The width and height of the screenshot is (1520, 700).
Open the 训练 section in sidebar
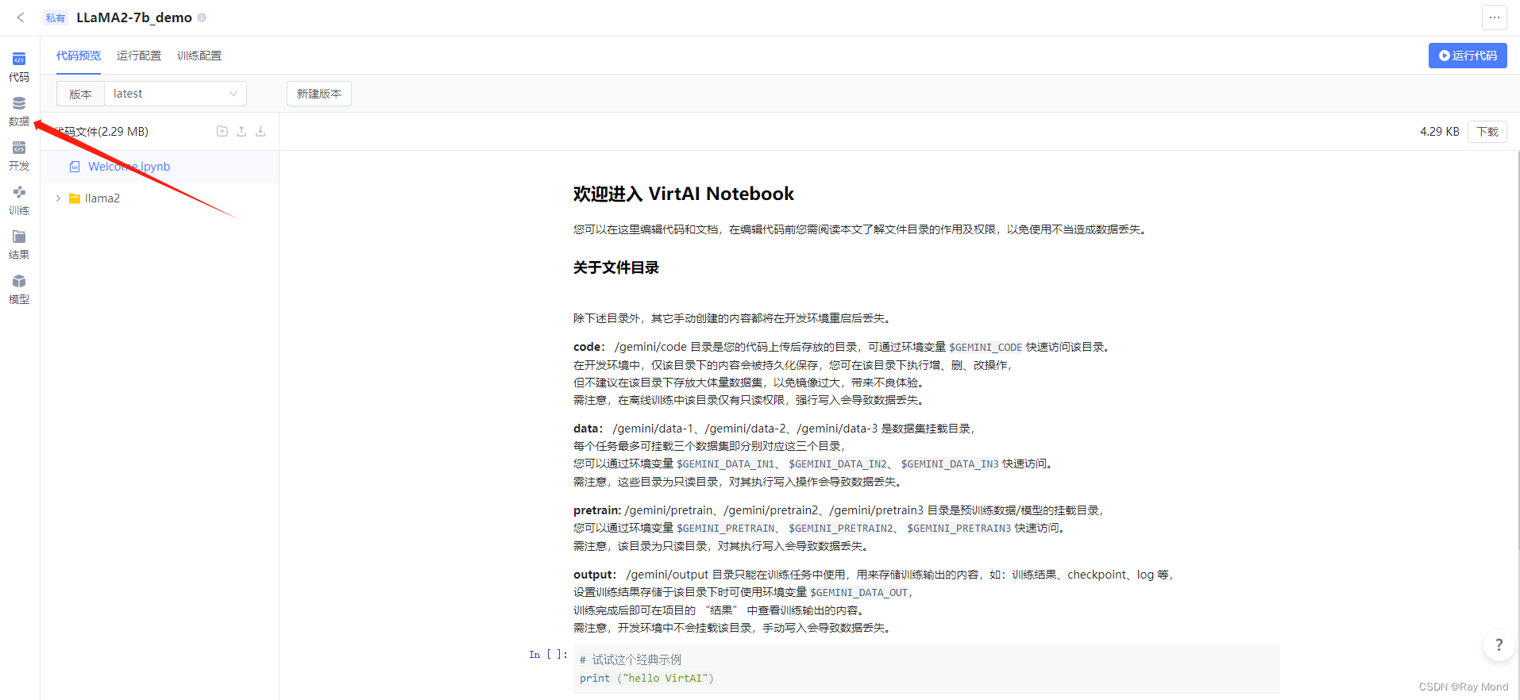click(19, 200)
